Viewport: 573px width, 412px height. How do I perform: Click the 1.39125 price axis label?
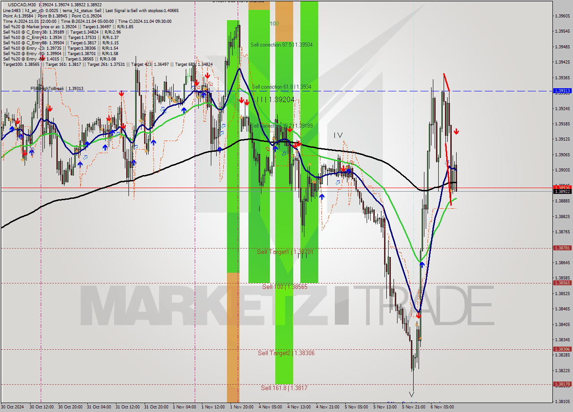click(563, 139)
